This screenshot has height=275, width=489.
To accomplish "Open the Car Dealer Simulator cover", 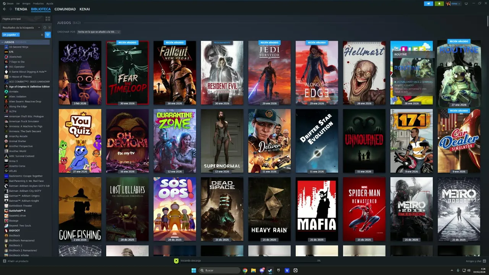I will pos(459,141).
